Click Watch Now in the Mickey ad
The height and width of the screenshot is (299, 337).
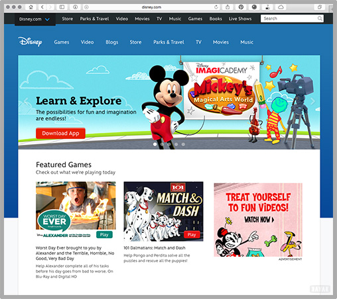pyautogui.click(x=259, y=220)
